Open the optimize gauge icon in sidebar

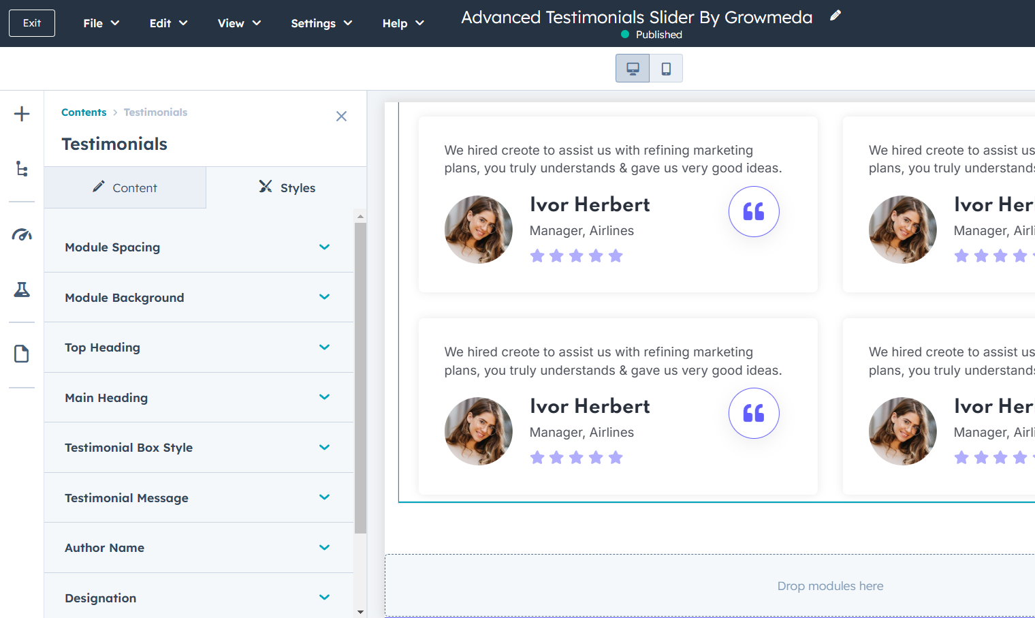click(x=22, y=235)
